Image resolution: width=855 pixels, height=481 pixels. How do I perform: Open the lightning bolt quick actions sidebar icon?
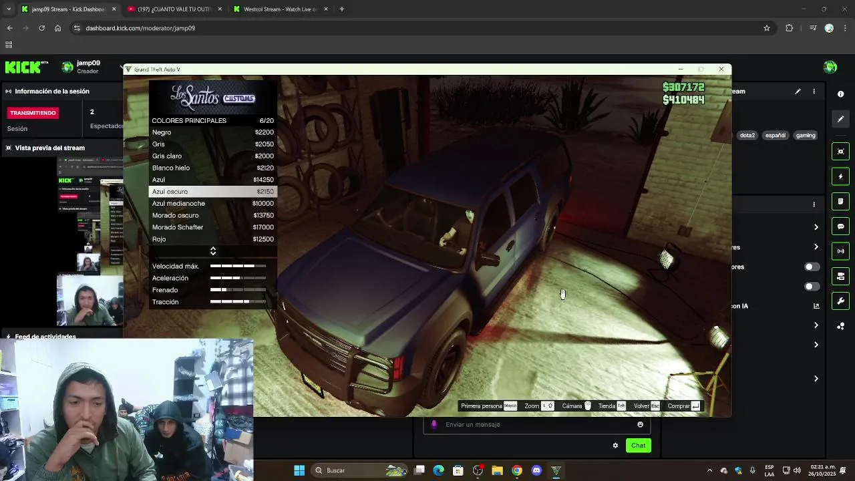click(x=840, y=177)
